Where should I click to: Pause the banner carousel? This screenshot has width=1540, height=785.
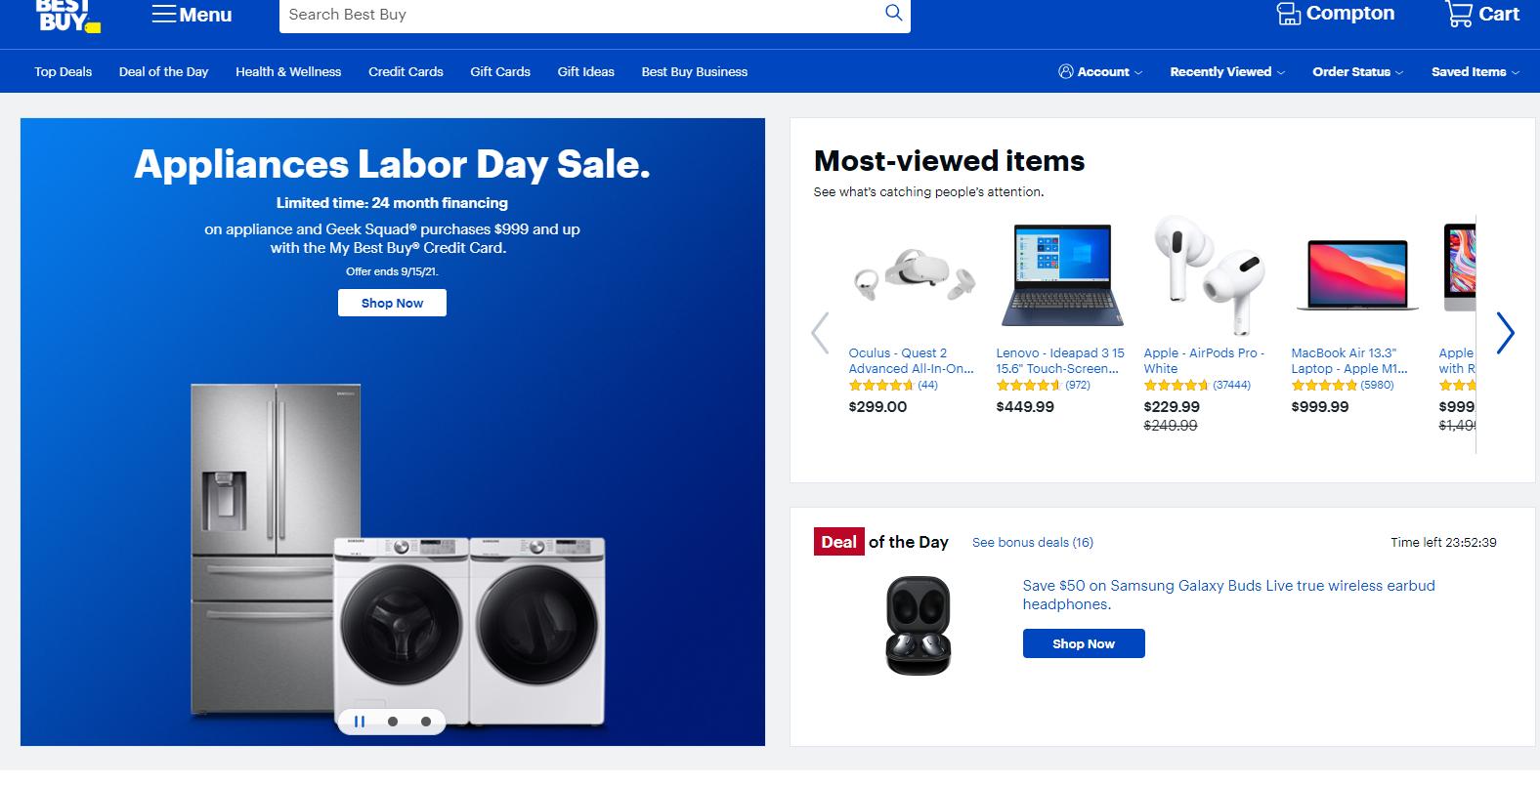pyautogui.click(x=360, y=722)
